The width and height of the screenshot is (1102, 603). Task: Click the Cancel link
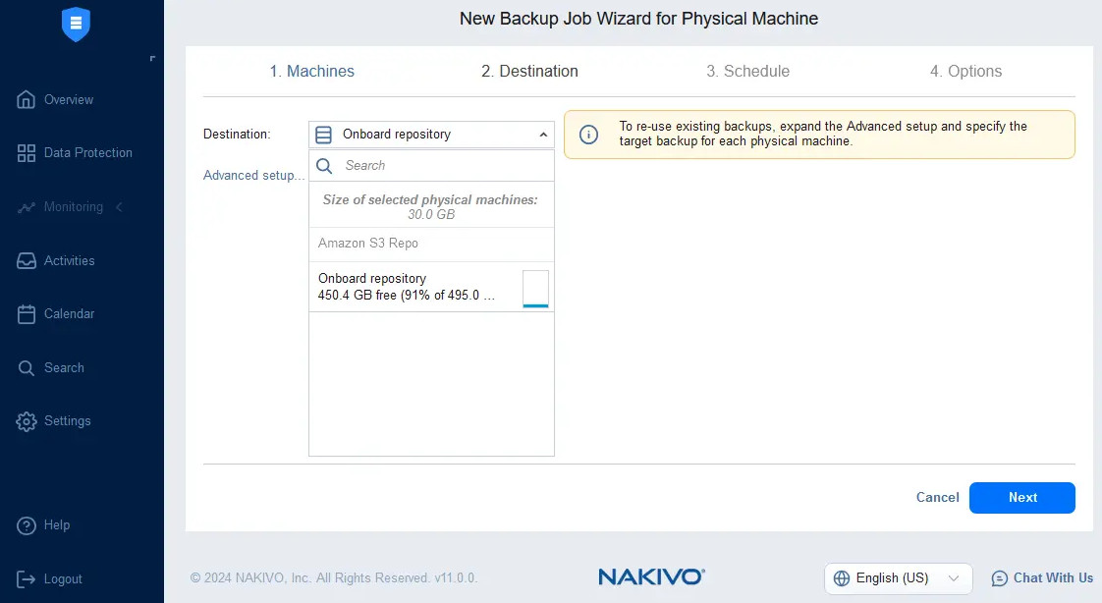(937, 497)
